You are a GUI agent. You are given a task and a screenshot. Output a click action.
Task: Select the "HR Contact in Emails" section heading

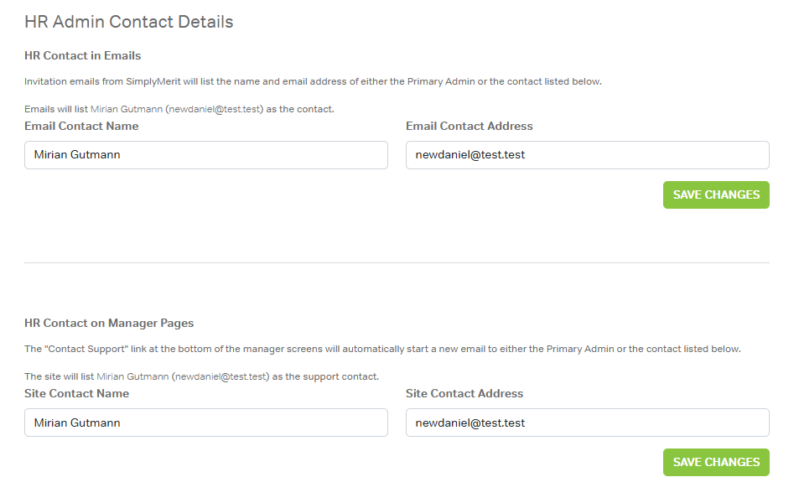pyautogui.click(x=82, y=56)
